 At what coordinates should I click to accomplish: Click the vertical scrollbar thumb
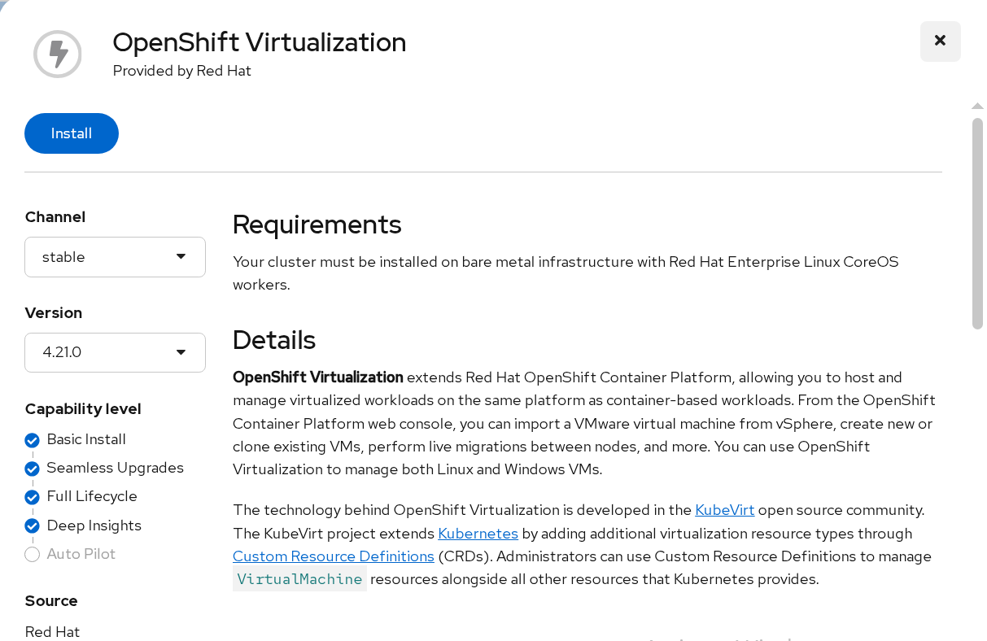tap(977, 223)
